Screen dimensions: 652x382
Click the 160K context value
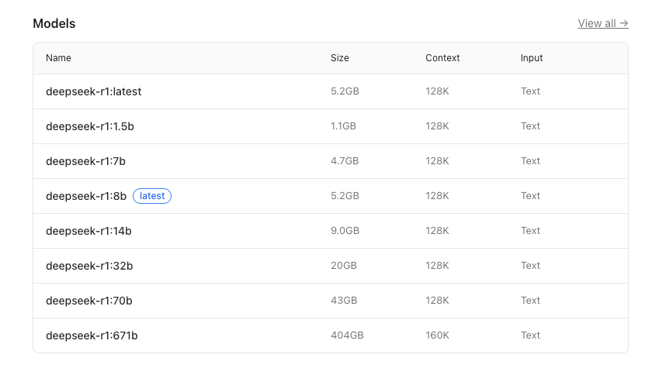coord(437,336)
